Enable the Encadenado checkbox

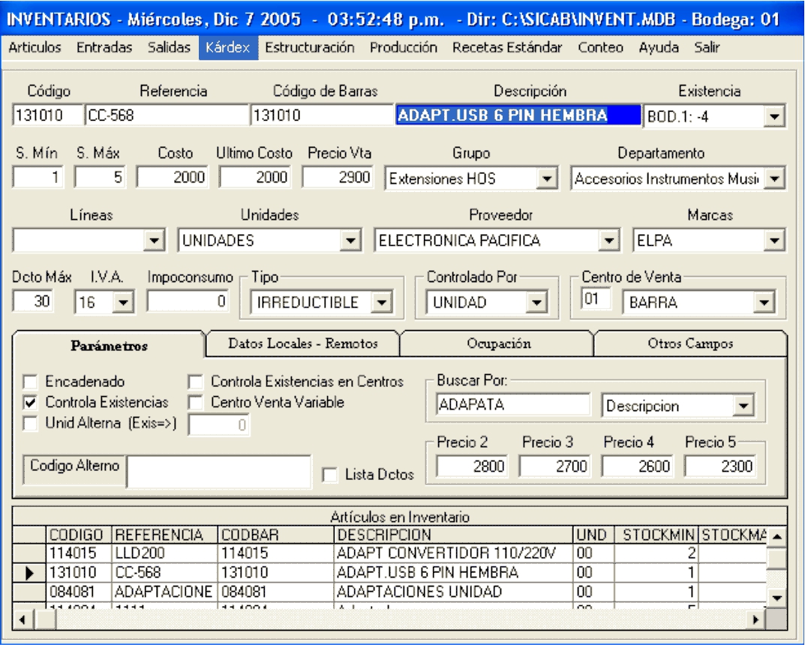click(30, 382)
